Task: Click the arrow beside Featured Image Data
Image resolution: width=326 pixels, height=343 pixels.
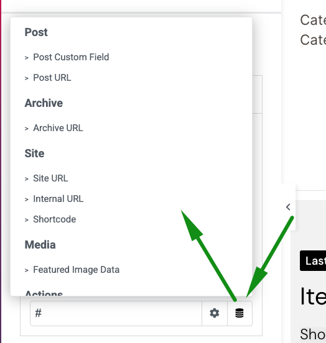Action: coord(27,270)
